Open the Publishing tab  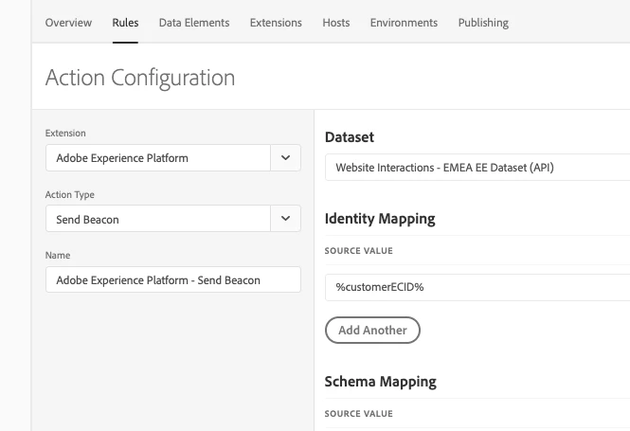pos(483,23)
